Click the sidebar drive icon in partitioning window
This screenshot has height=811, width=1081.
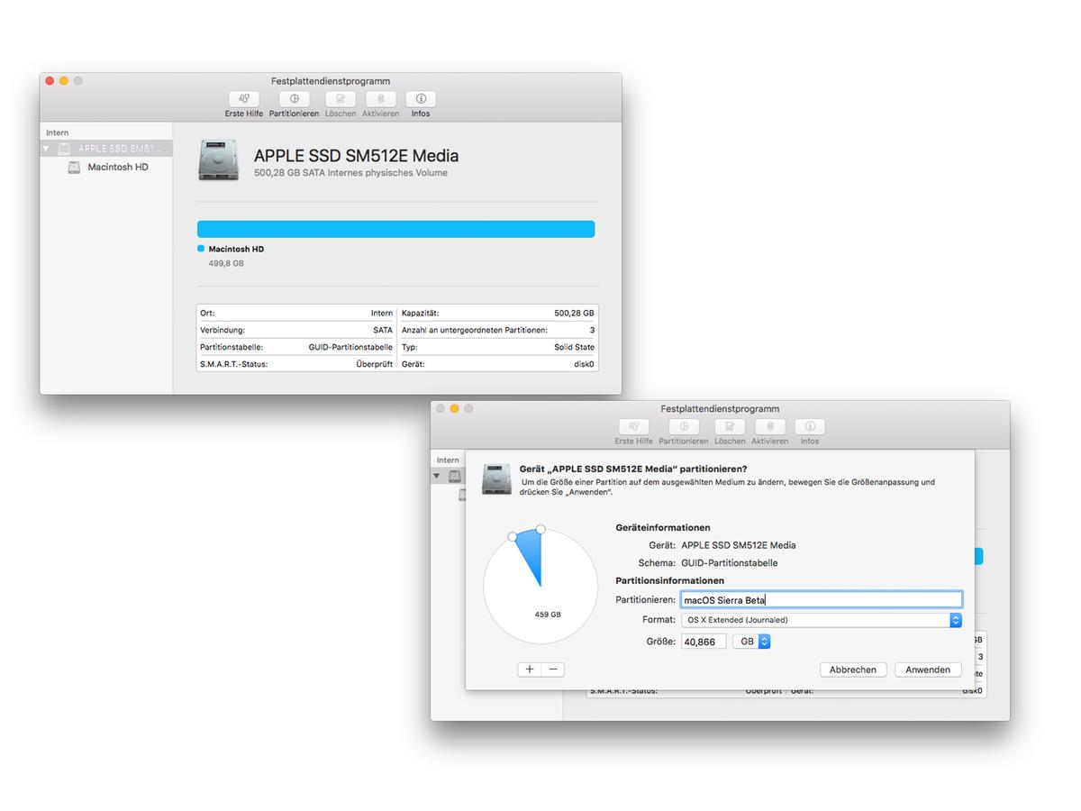pyautogui.click(x=455, y=476)
